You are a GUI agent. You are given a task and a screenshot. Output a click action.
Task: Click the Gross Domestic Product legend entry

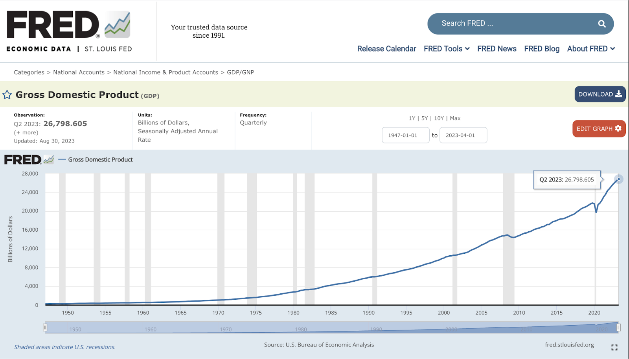coord(96,159)
